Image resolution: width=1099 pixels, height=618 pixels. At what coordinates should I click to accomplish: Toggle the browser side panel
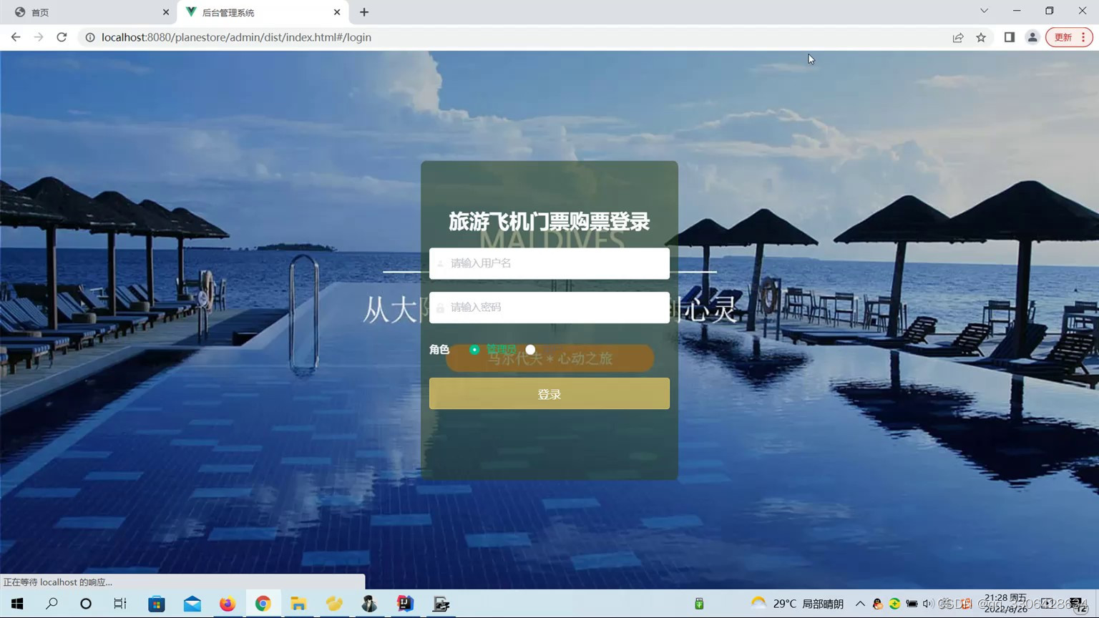click(1010, 37)
